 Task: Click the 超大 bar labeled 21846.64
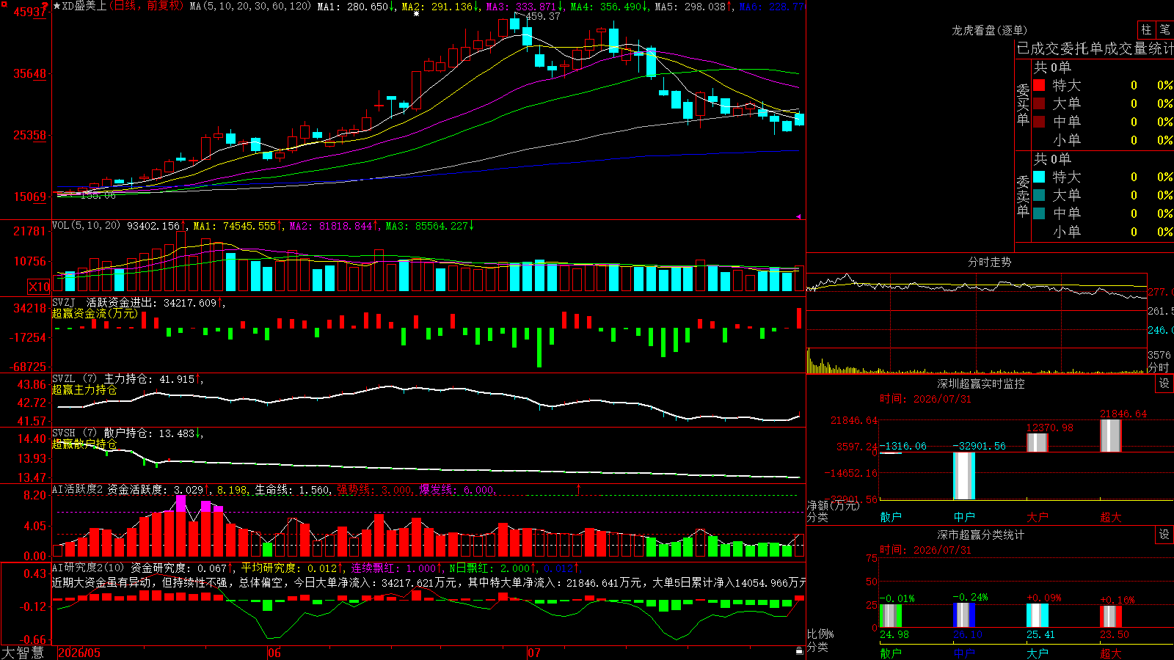[1111, 435]
